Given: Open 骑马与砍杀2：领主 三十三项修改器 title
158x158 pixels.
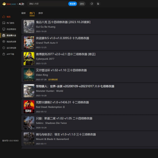Looking at the screenshot, I should pos(66,134).
